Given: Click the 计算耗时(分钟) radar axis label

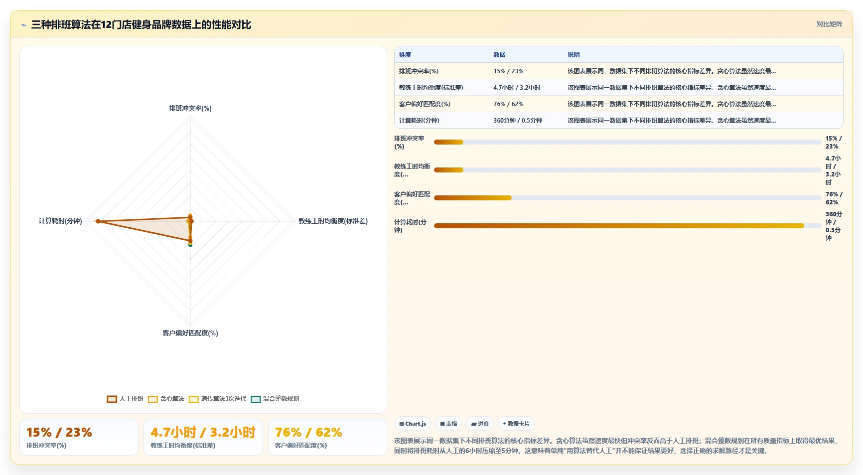Looking at the screenshot, I should click(x=60, y=221).
